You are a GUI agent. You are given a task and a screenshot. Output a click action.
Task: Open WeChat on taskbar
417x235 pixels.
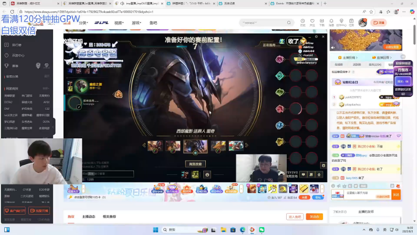pyautogui.click(x=262, y=230)
